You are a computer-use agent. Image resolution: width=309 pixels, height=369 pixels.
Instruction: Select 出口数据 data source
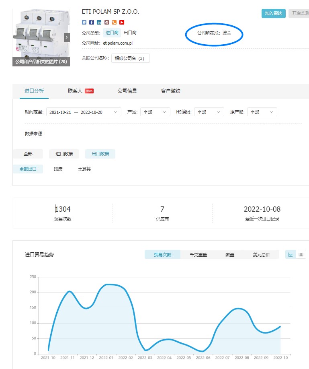point(100,154)
